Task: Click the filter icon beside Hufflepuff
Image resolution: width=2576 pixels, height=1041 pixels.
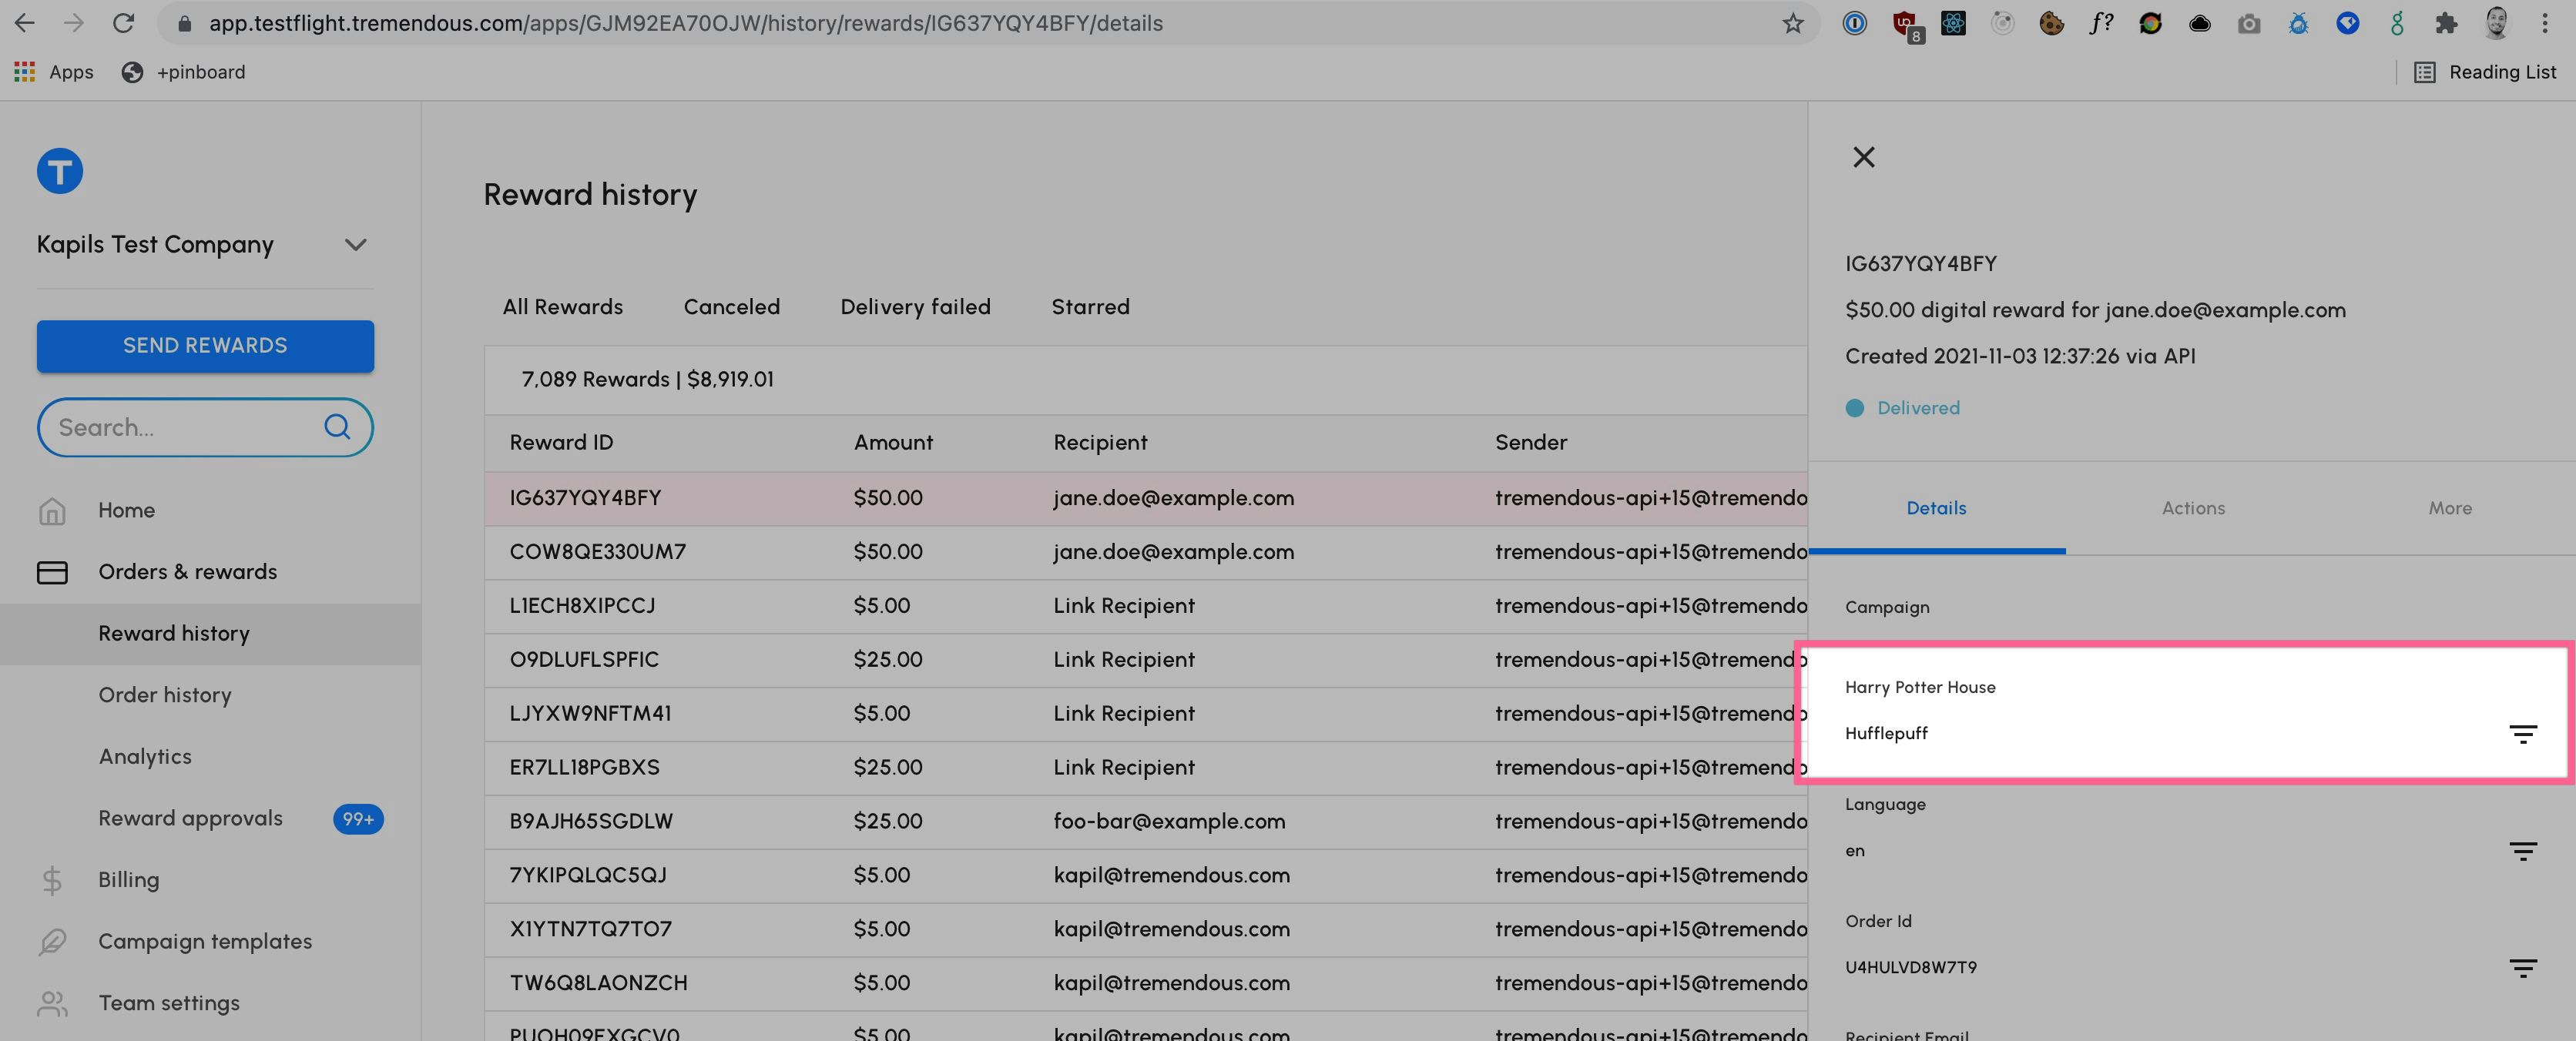Action: coord(2522,734)
